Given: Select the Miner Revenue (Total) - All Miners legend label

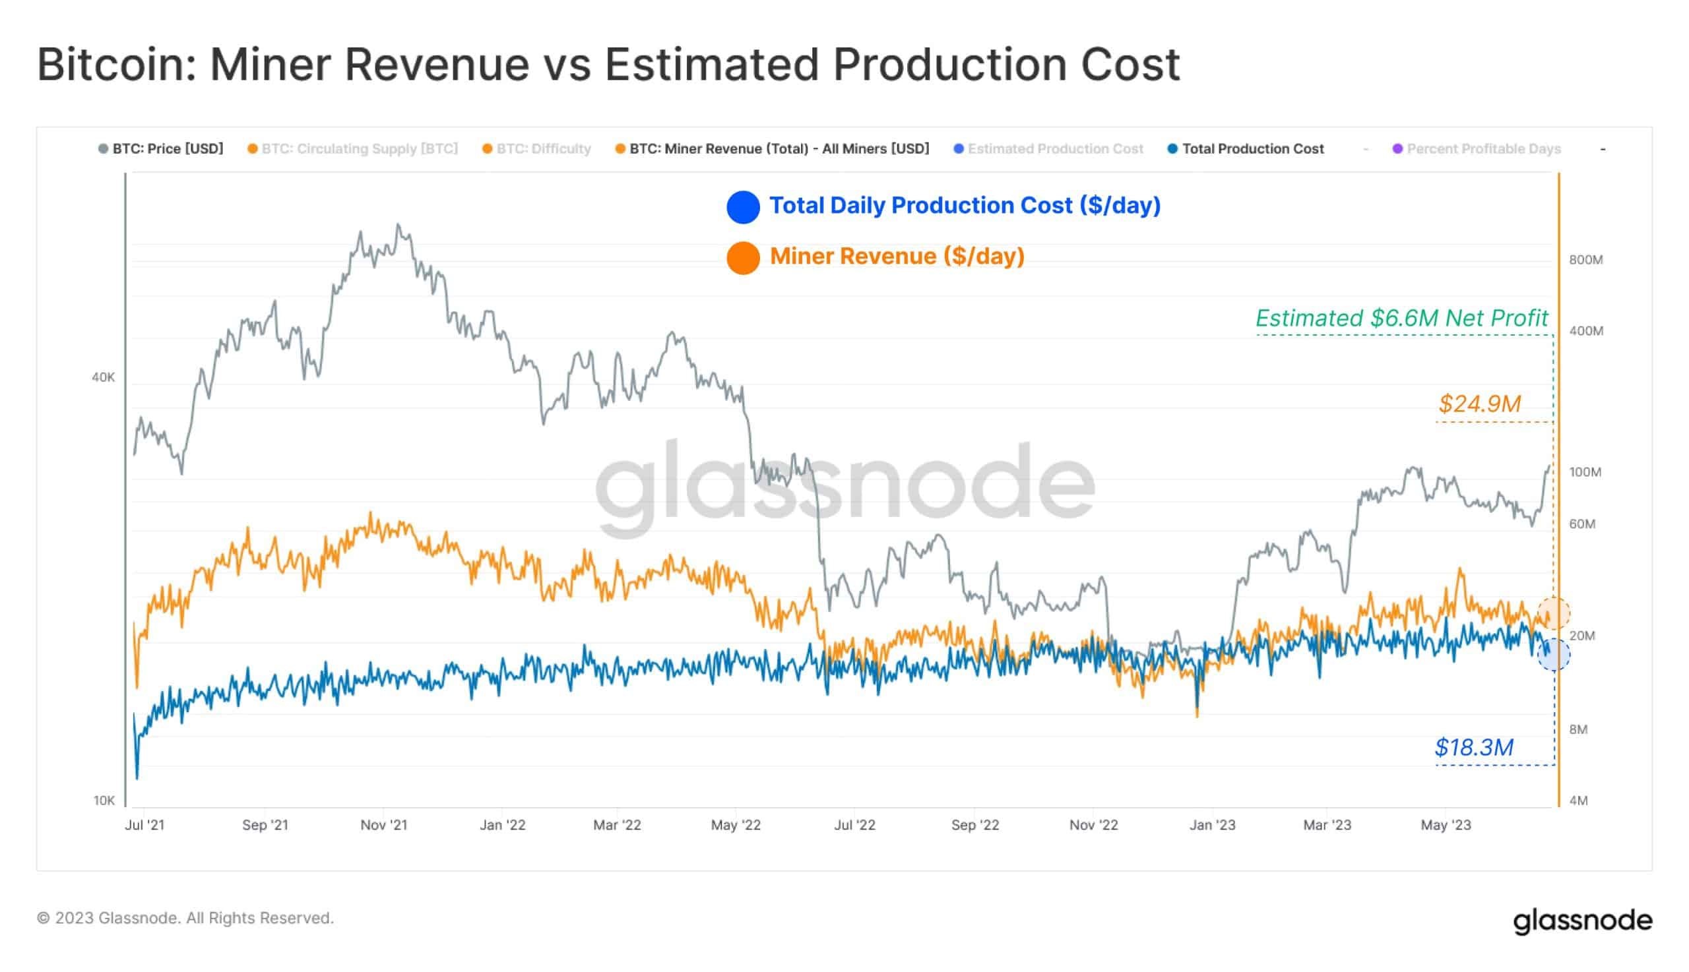Looking at the screenshot, I should 779,149.
